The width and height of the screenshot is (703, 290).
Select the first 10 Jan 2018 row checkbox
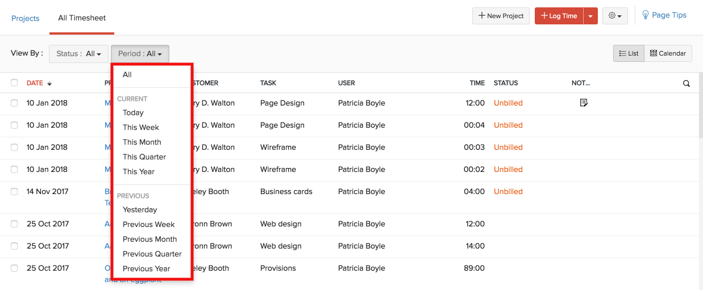click(x=14, y=103)
